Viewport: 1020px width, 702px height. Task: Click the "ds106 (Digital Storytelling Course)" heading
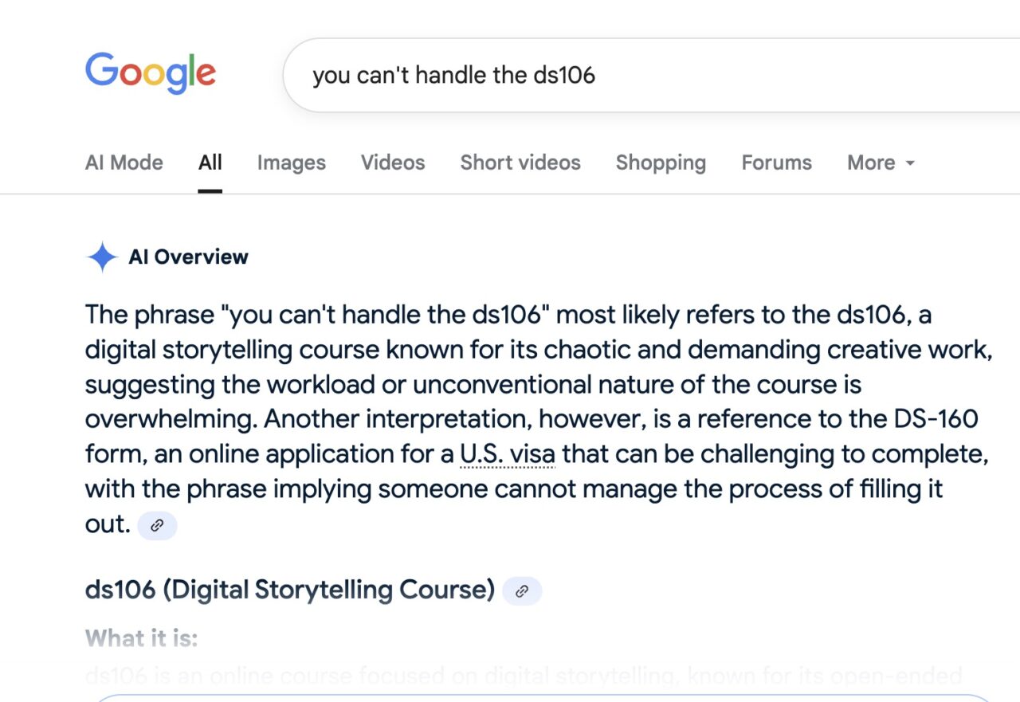[x=290, y=590]
